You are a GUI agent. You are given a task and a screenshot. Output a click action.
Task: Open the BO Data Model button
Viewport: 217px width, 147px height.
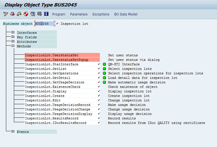[x=126, y=14]
